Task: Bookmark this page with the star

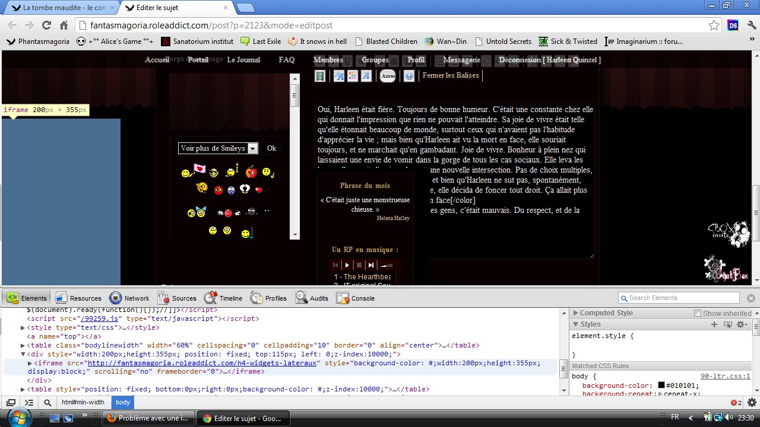Action: 714,26
